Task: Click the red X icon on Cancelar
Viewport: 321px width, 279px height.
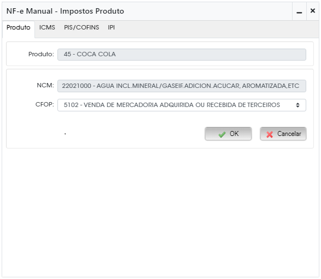Action: 270,134
